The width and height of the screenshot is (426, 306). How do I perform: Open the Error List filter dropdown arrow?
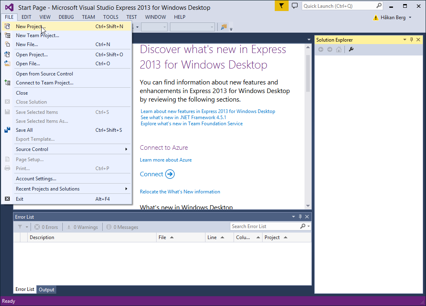pyautogui.click(x=26, y=227)
